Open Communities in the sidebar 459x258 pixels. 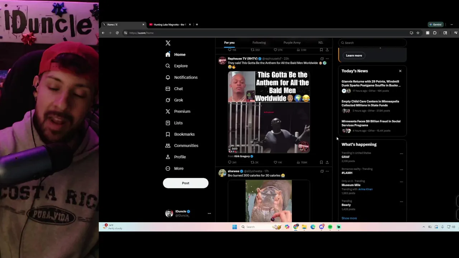181,145
